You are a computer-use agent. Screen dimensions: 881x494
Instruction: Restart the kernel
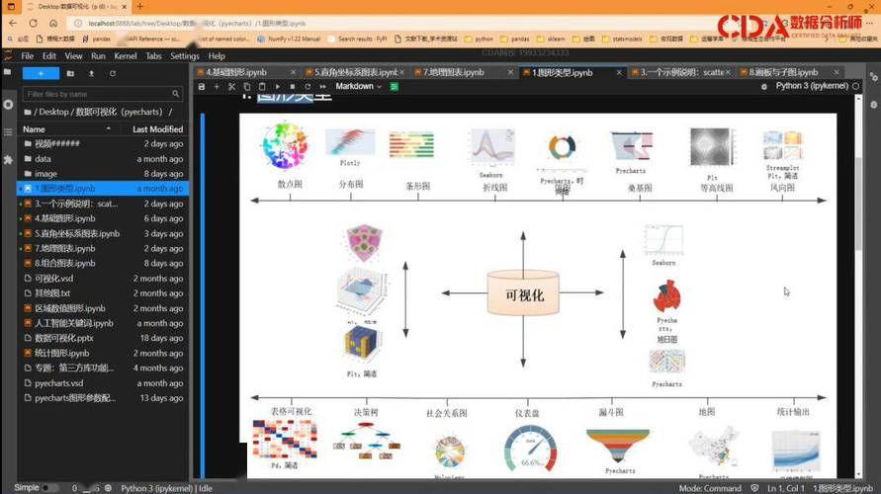pos(308,87)
